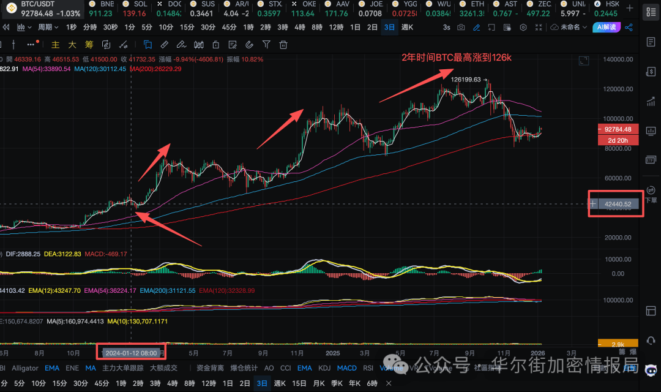Open the filter funnel icon
661x392 pixels.
tap(266, 44)
